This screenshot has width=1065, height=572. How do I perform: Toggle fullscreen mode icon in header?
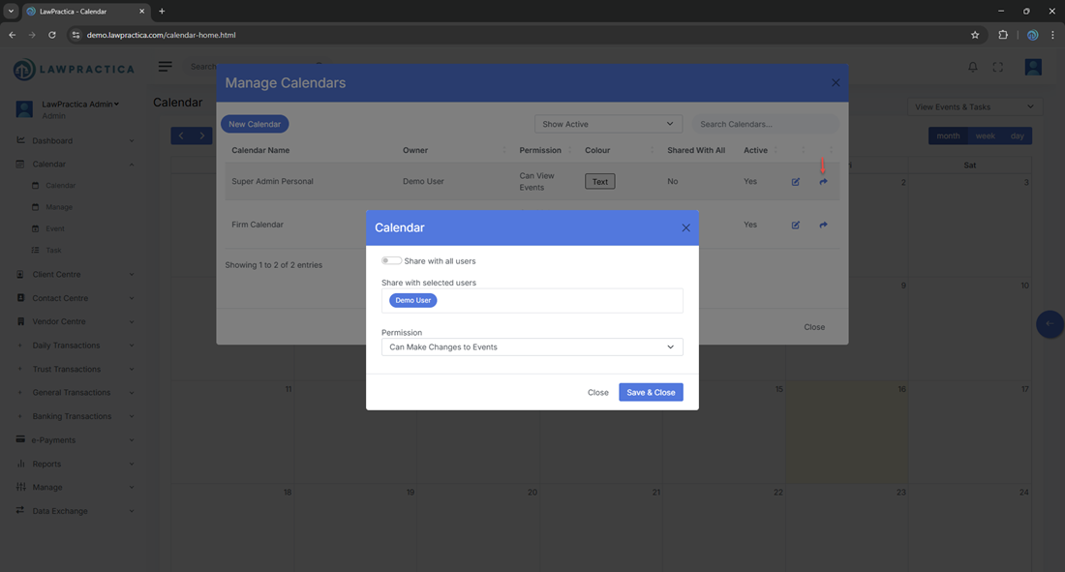tap(998, 67)
